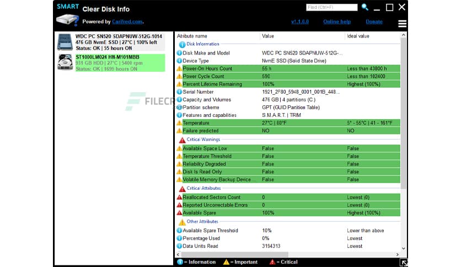Click the horizontal scrollbar right arrow
The width and height of the screenshot is (461, 267).
(x=398, y=254)
